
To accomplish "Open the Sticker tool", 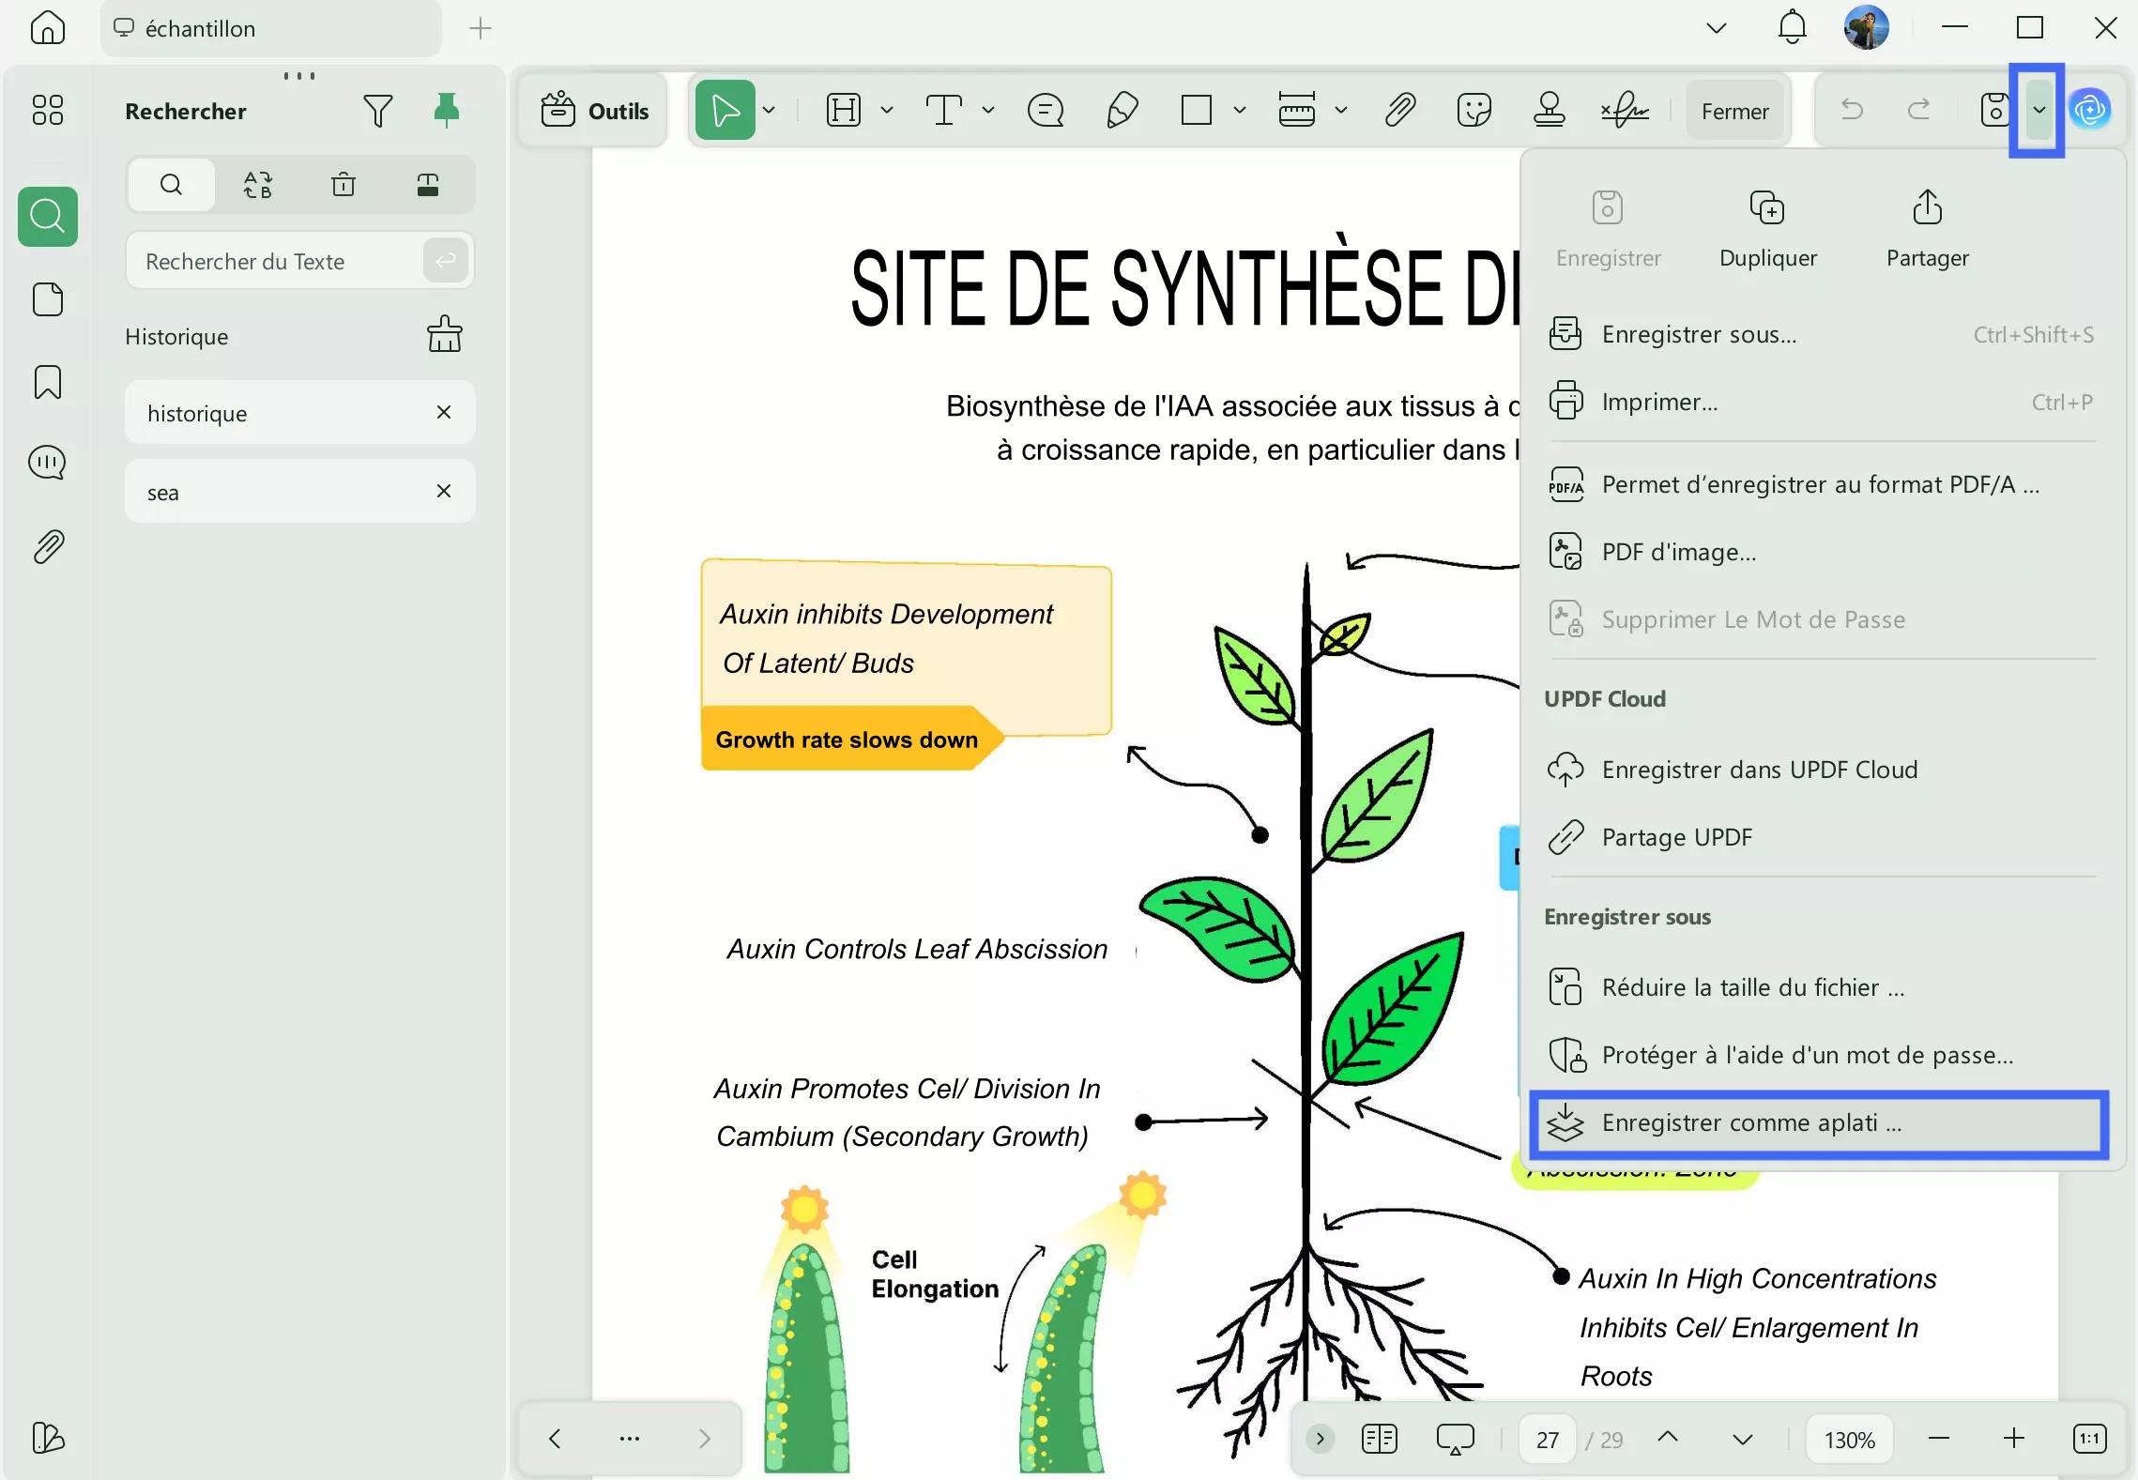I will [1475, 110].
